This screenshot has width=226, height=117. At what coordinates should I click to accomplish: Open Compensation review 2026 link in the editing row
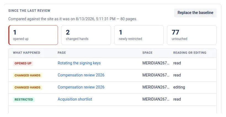click(x=81, y=87)
